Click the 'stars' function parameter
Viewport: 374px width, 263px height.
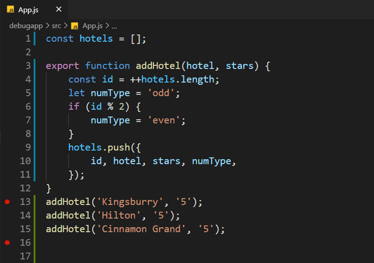pos(239,66)
